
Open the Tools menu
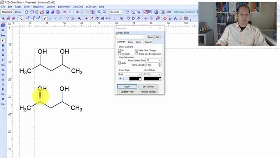(x=27, y=7)
